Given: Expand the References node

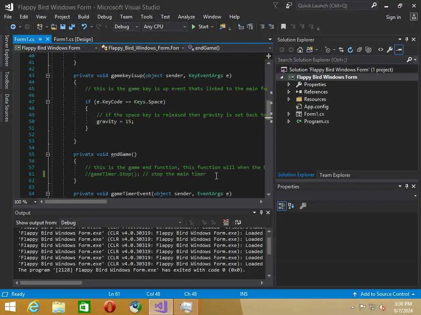Looking at the screenshot, I should click(289, 91).
